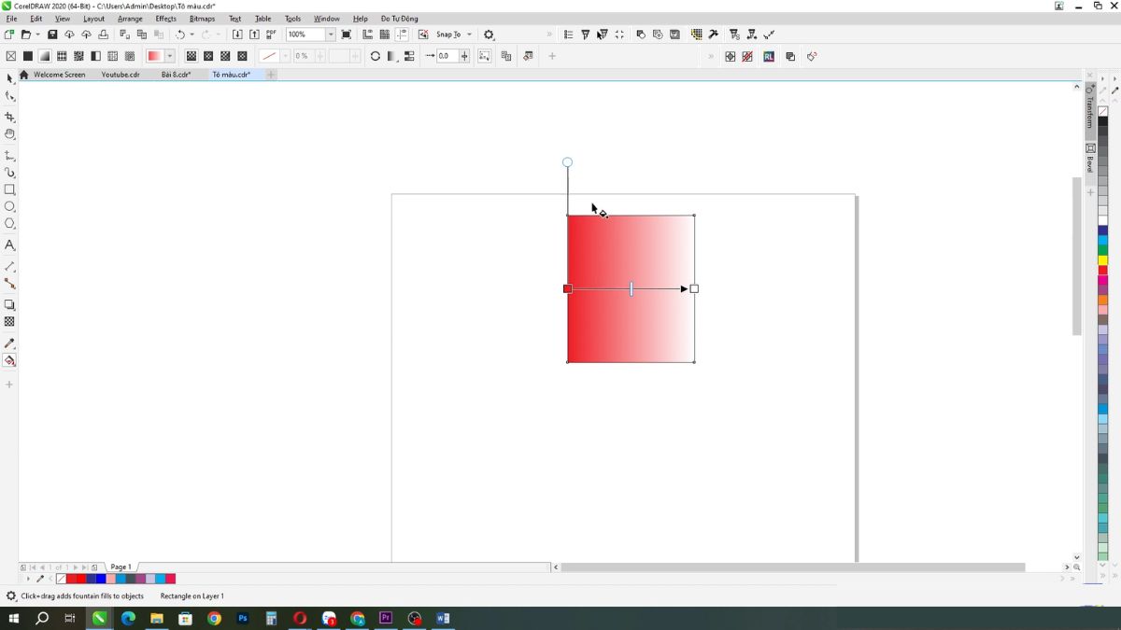The width and height of the screenshot is (1121, 630).
Task: Select the Uniform Fill mode button
Action: (28, 56)
